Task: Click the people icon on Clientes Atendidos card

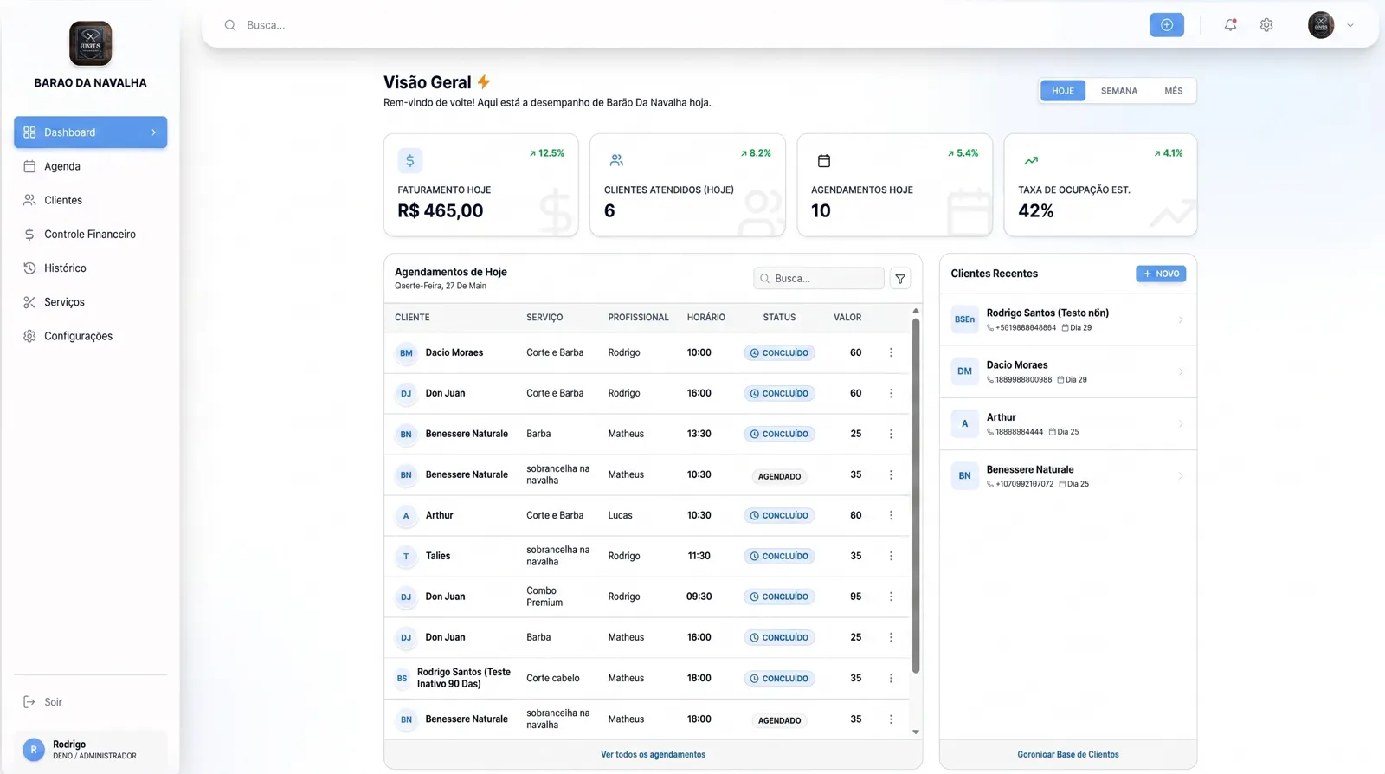Action: tap(616, 160)
